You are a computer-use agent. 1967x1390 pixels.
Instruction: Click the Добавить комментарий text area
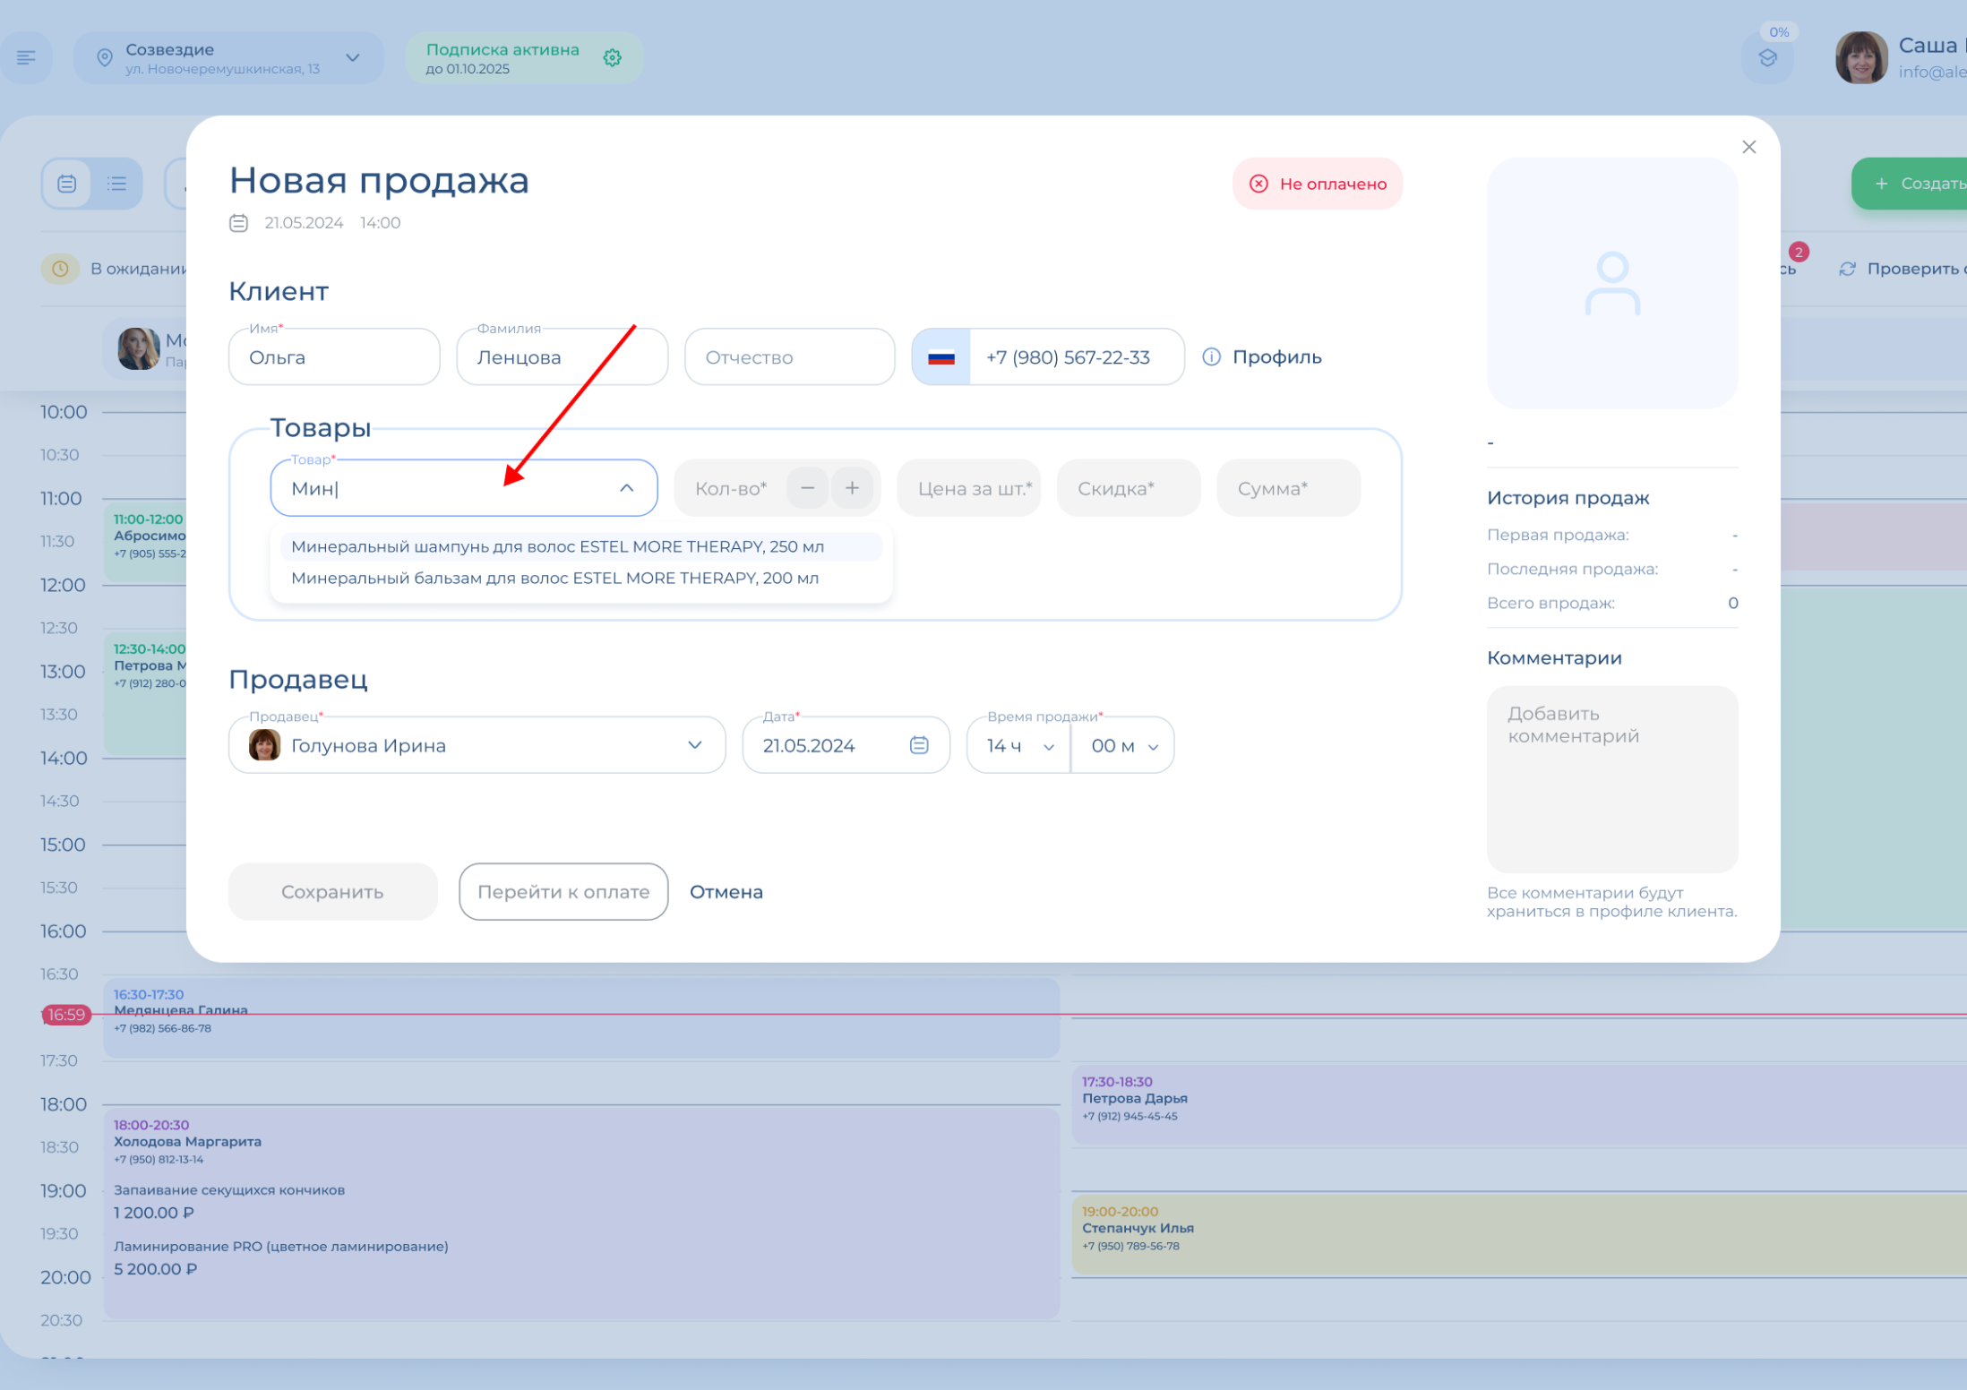pos(1612,779)
